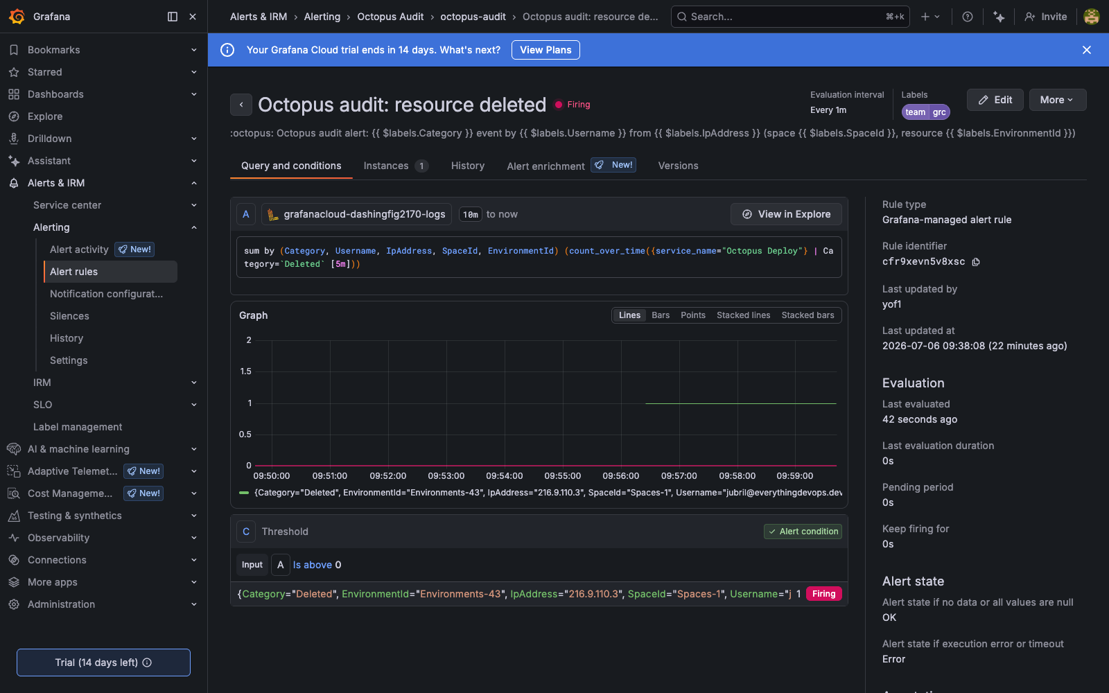Viewport: 1109px width, 693px height.
Task: Open the Adaptive Telemetry icon
Action: point(14,471)
